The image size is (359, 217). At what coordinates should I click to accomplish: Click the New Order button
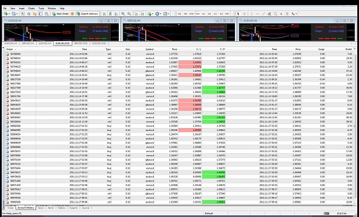tap(60, 14)
